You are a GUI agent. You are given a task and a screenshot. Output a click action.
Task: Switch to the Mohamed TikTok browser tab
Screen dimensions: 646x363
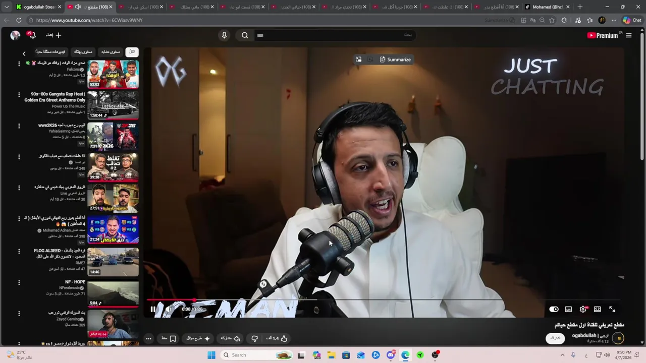[547, 7]
